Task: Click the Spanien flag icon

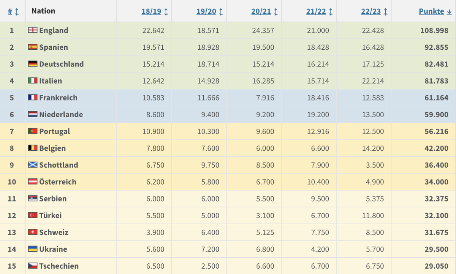Action: 33,47
